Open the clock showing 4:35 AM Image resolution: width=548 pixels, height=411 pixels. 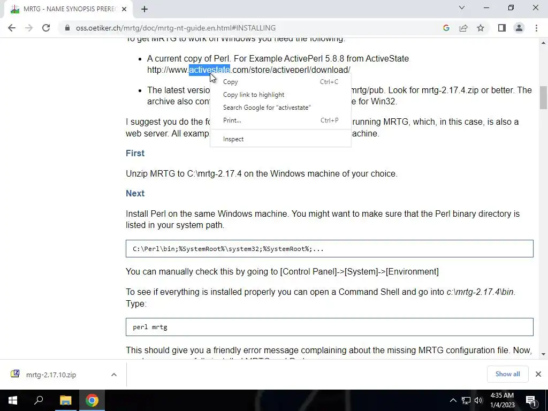tap(502, 400)
